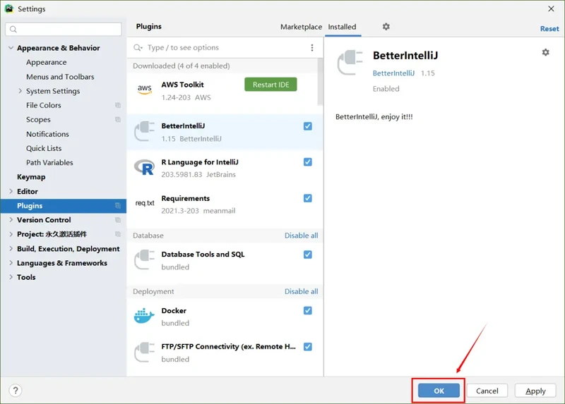Click the help question mark button
Viewport: 565px width, 404px height.
pyautogui.click(x=16, y=391)
